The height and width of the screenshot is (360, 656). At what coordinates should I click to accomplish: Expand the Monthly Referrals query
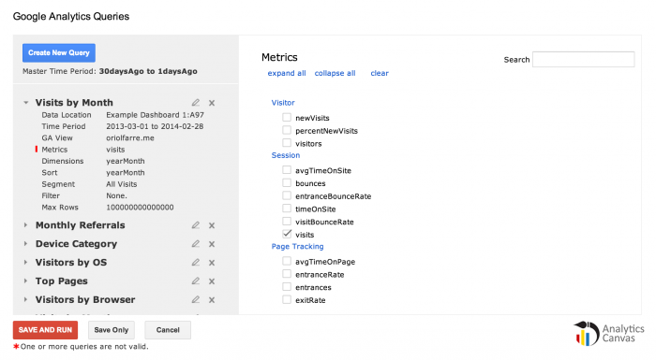(x=26, y=225)
